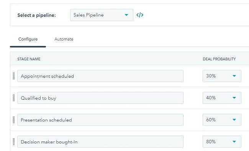
Task: Click drag handle for Appointment scheduled row
Action: (14, 76)
